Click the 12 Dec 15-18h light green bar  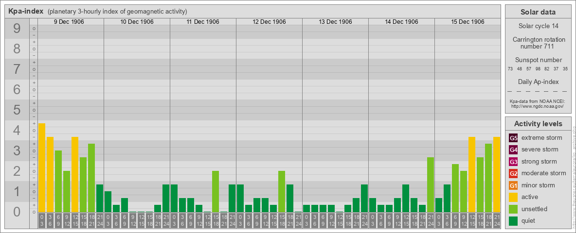tap(282, 192)
